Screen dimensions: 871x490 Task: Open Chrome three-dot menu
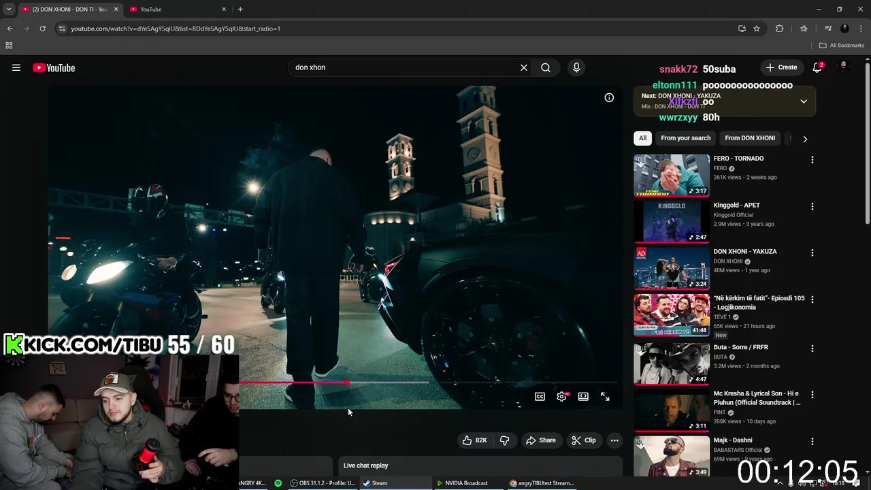click(861, 29)
